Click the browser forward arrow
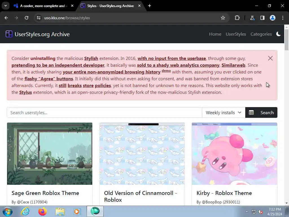The height and width of the screenshot is (217, 289). [x=16, y=18]
